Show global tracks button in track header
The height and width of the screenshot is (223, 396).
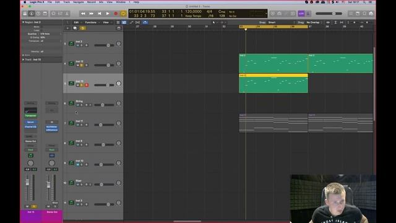tap(119, 28)
